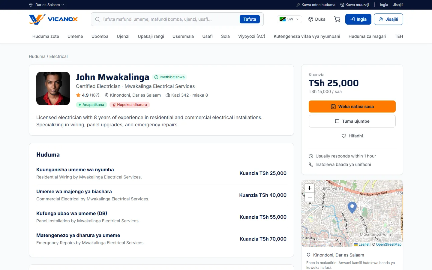The image size is (432, 270).
Task: Open the Dar es Salaam location dropdown
Action: (46, 5)
